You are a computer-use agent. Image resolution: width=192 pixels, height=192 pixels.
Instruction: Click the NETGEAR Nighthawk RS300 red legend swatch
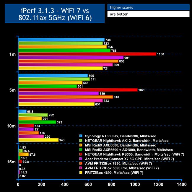81,154
